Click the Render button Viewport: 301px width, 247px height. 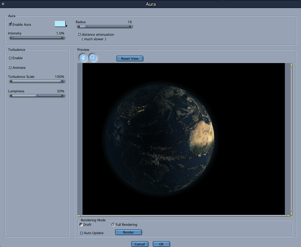coord(128,232)
